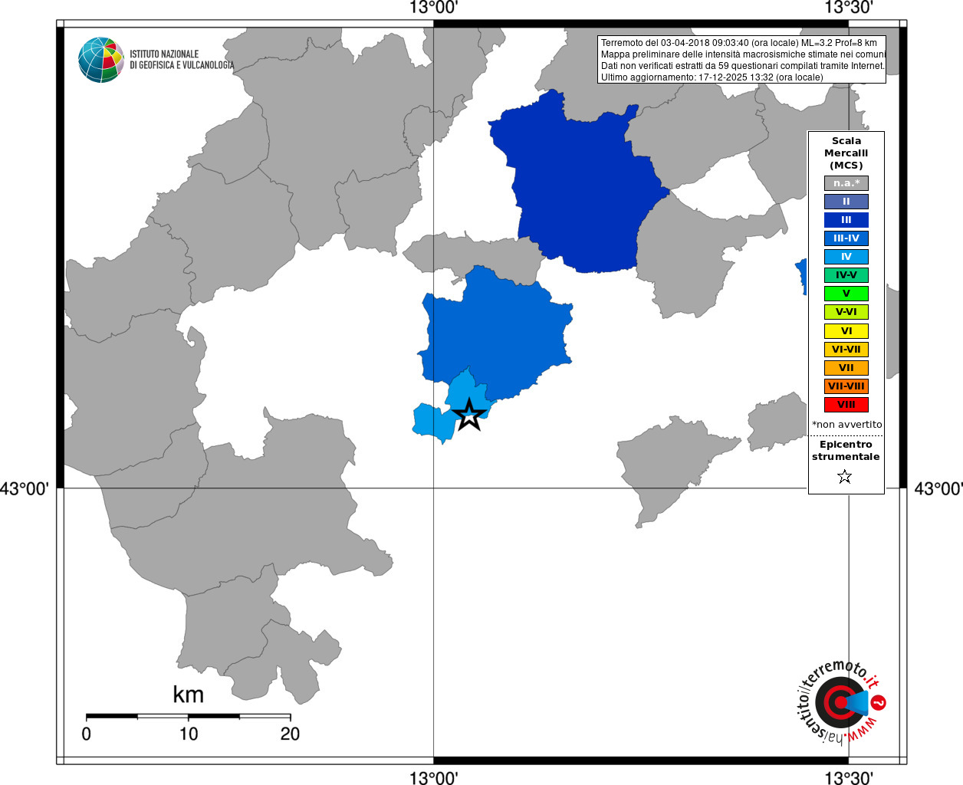Image resolution: width=963 pixels, height=785 pixels.
Task: Click the 'Mappa preliminare delle intensità' line
Action: coord(743,54)
